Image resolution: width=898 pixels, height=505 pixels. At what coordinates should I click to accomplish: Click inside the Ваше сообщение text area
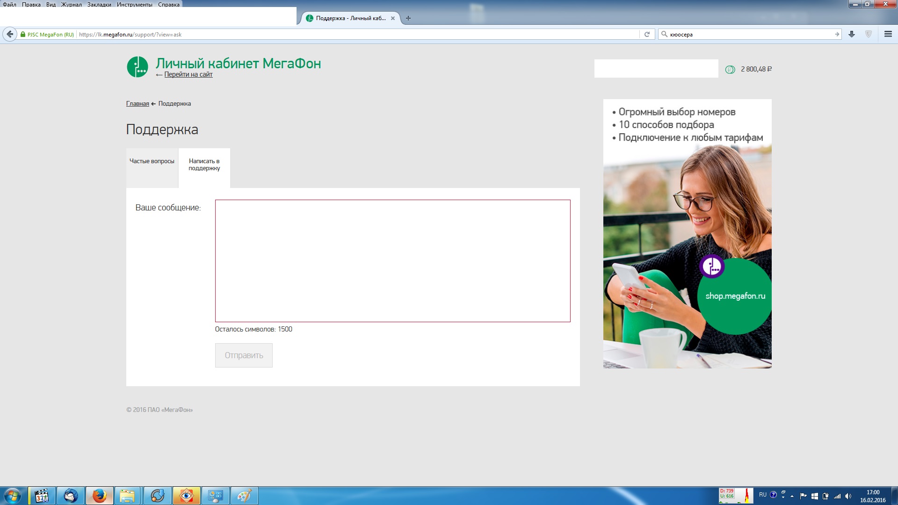[x=392, y=260]
